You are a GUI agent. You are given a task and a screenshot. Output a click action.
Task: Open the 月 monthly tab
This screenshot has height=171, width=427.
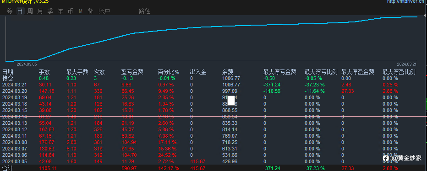pyautogui.click(x=40, y=11)
